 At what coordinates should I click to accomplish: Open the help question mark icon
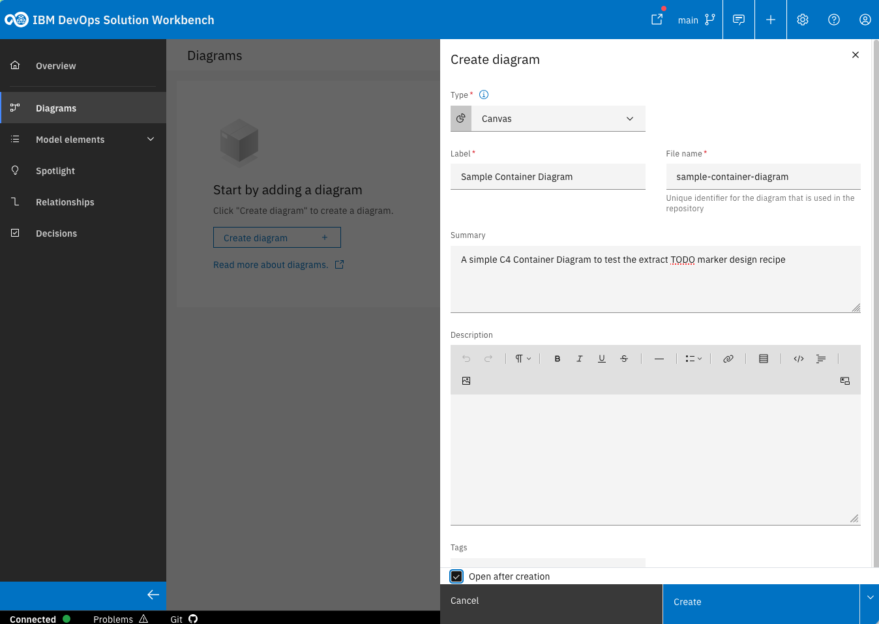coord(834,20)
